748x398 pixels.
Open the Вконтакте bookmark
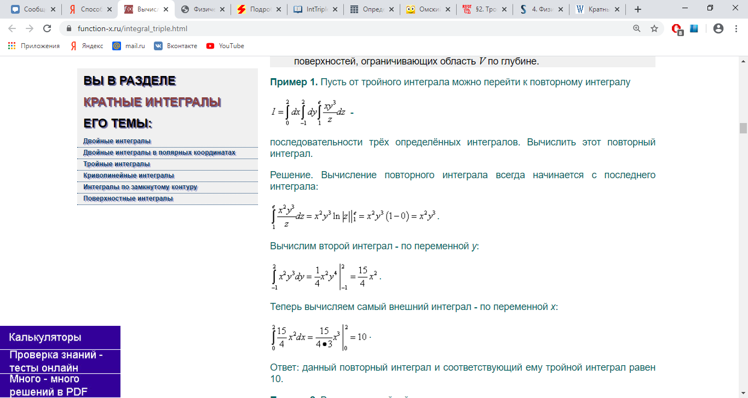click(x=176, y=46)
